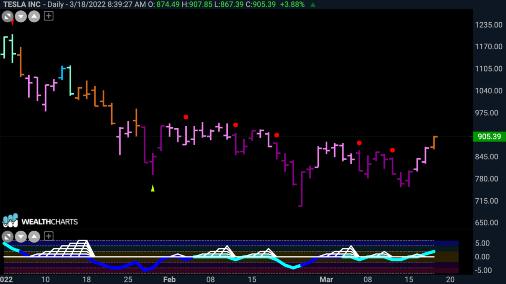Screen dimensions: 506x284
Task: Click the 25 date axis label
Action: point(128,280)
